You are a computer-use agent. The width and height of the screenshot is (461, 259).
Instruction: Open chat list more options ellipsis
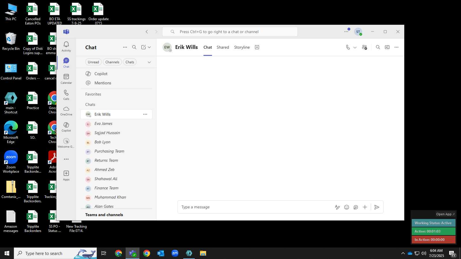click(x=125, y=47)
